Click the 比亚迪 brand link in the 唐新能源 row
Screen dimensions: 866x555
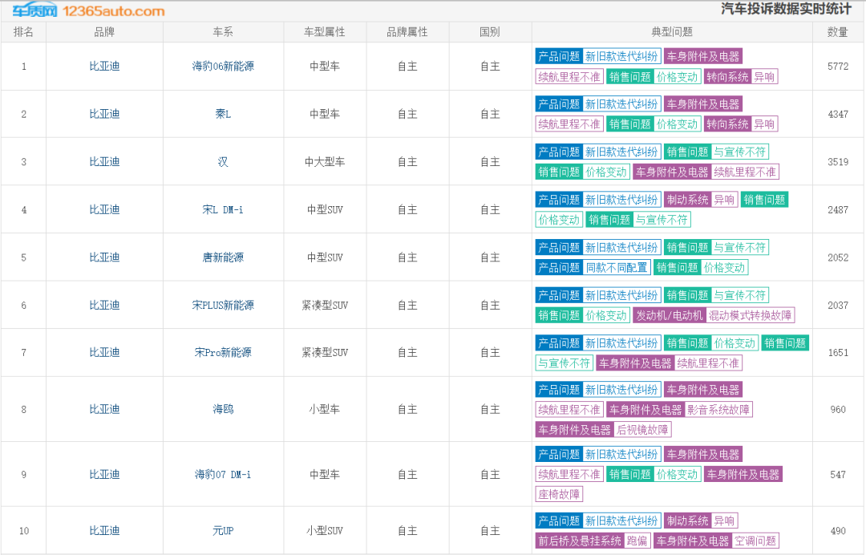104,257
